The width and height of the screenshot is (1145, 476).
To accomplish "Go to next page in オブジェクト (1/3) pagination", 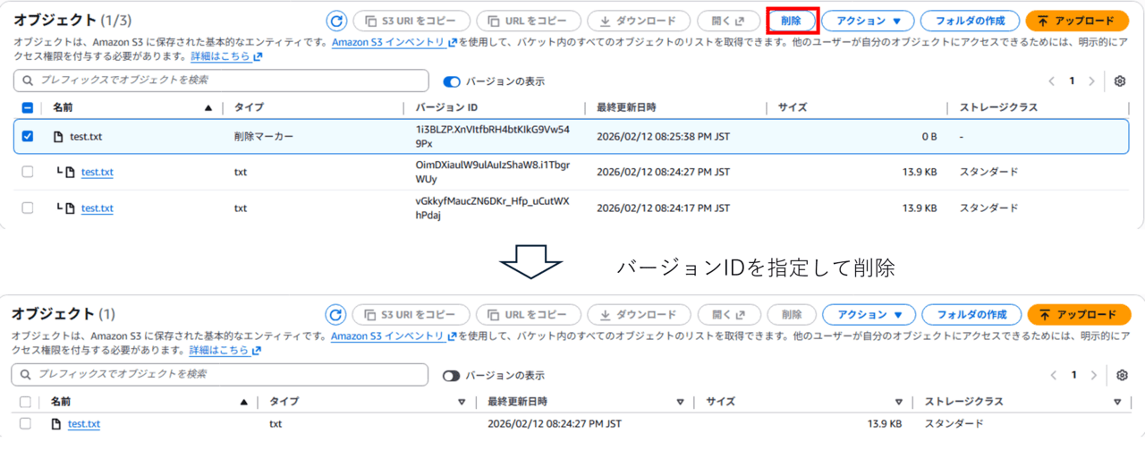I will click(1091, 81).
